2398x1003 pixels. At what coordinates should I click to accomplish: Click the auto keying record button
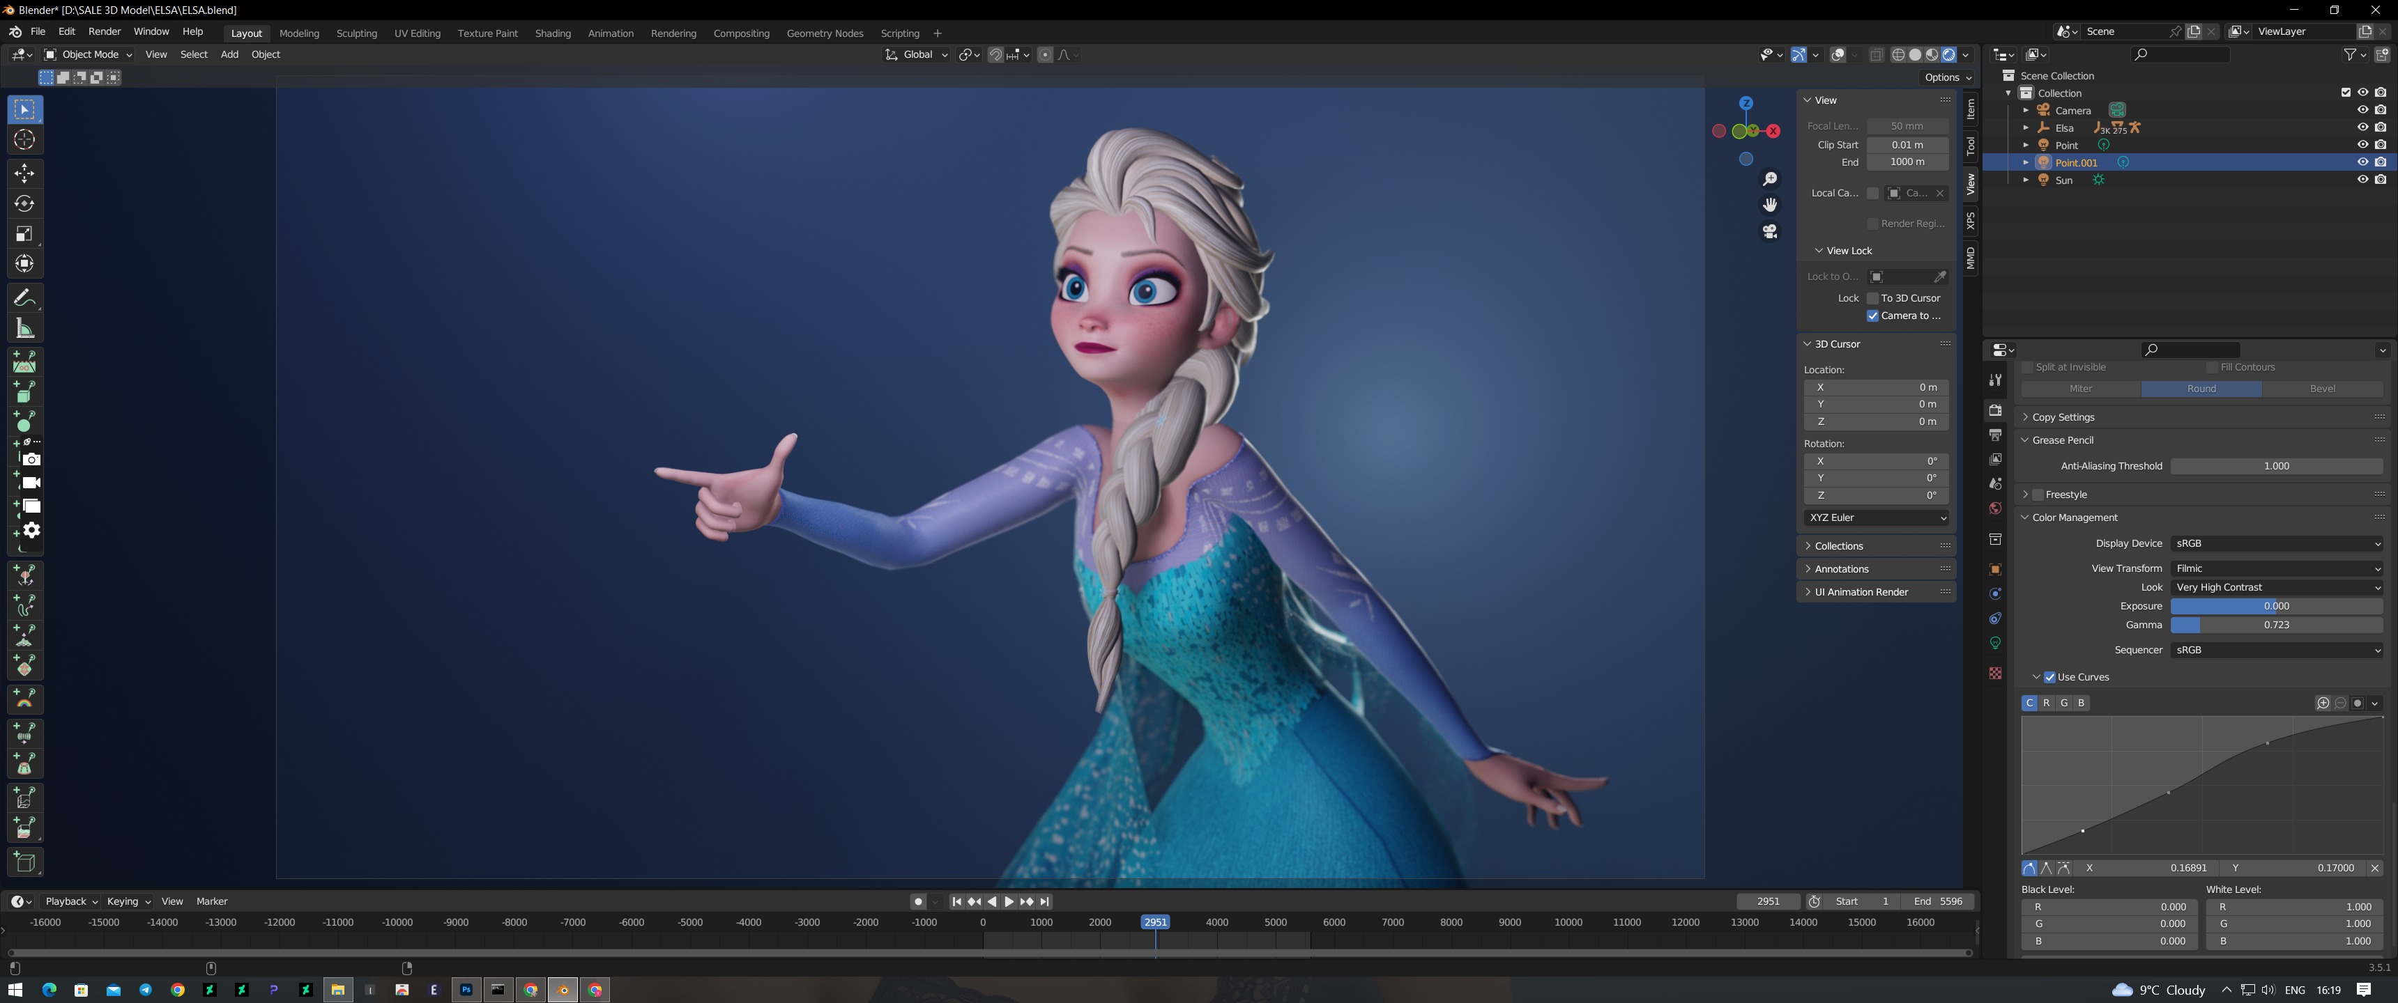[918, 901]
